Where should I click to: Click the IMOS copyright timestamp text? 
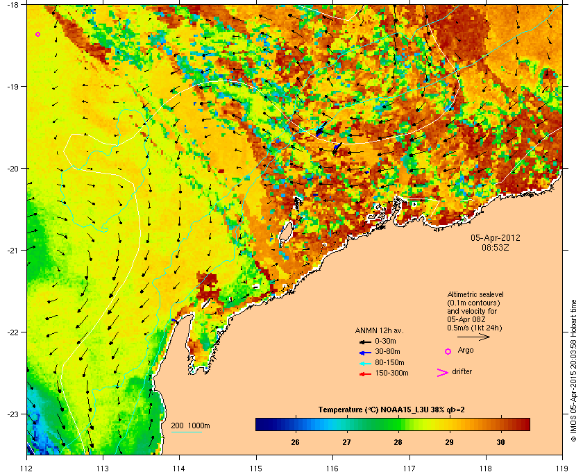(x=574, y=370)
